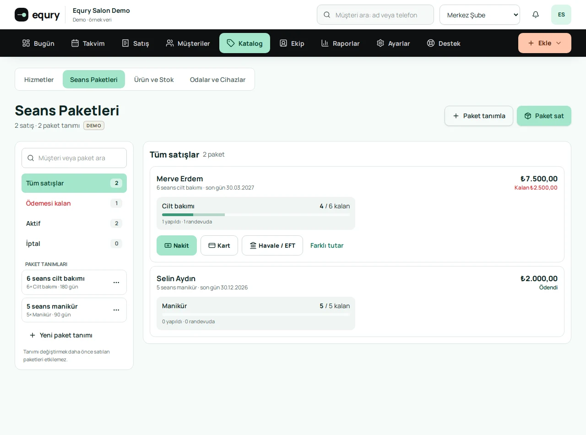Pay with Nakit for Merve Erdem

pyautogui.click(x=177, y=245)
